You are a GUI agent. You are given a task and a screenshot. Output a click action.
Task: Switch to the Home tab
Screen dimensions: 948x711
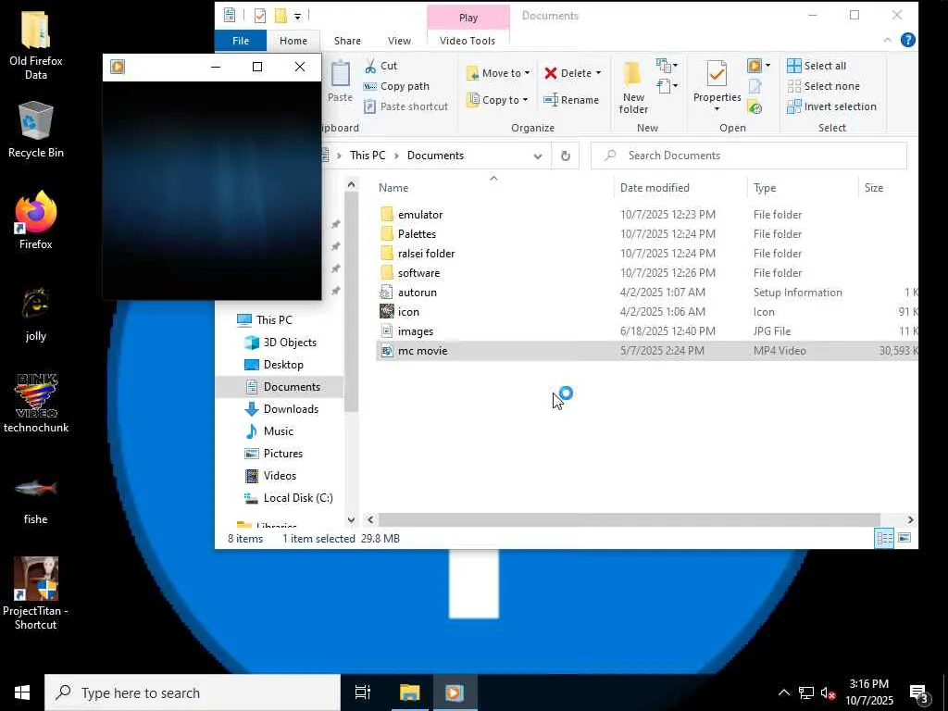(293, 41)
